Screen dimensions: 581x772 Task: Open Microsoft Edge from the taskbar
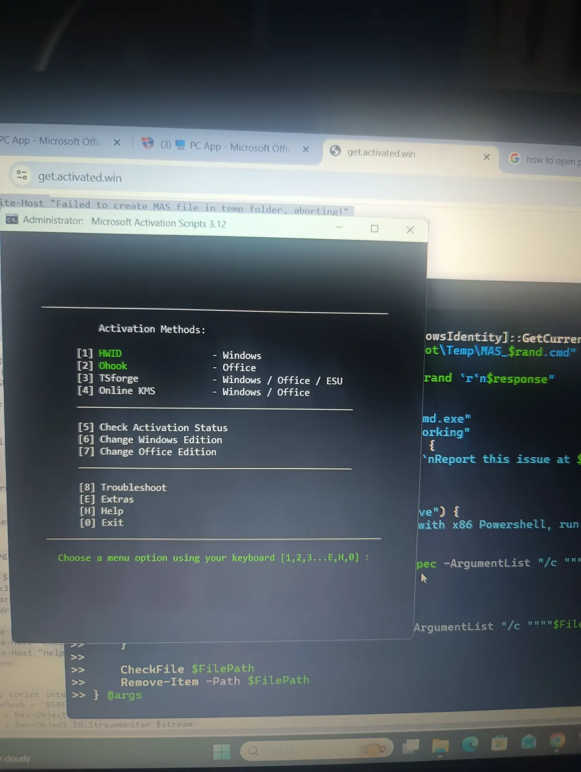point(470,744)
